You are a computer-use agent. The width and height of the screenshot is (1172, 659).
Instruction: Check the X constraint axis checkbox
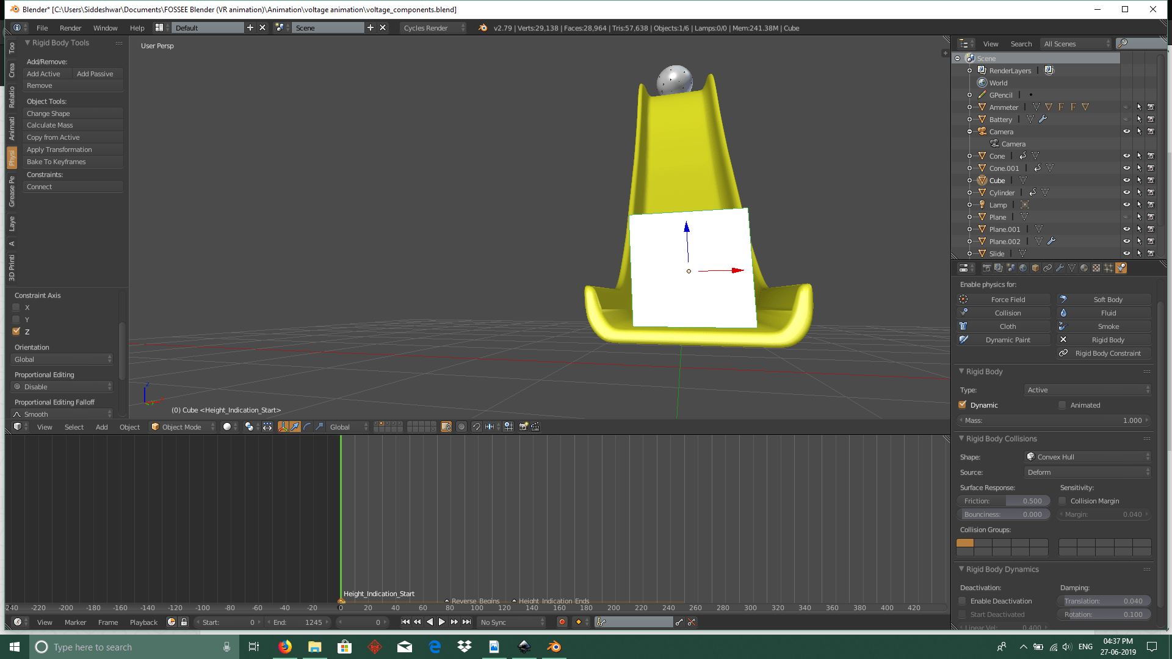coord(16,308)
